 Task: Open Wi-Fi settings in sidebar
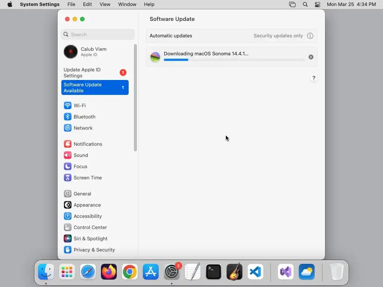coord(95,105)
